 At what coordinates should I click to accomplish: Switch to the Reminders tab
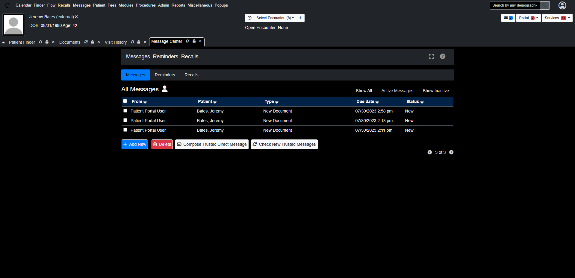pos(165,75)
